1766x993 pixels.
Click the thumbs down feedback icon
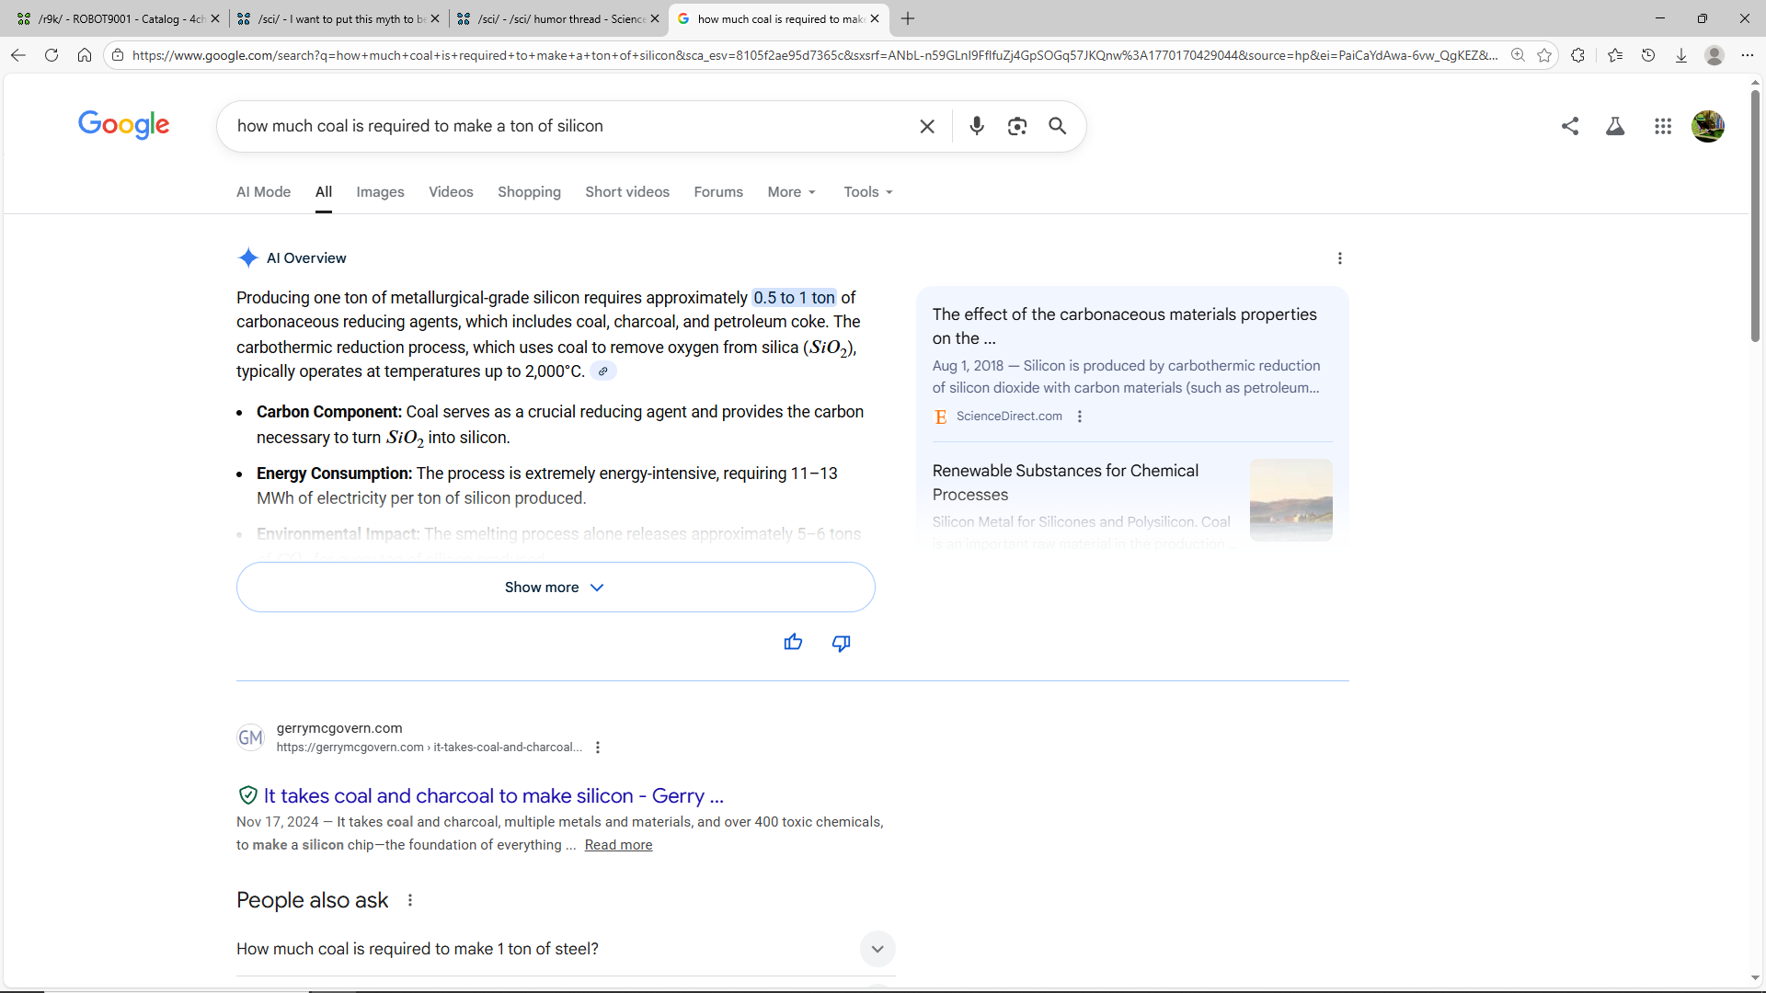click(841, 643)
